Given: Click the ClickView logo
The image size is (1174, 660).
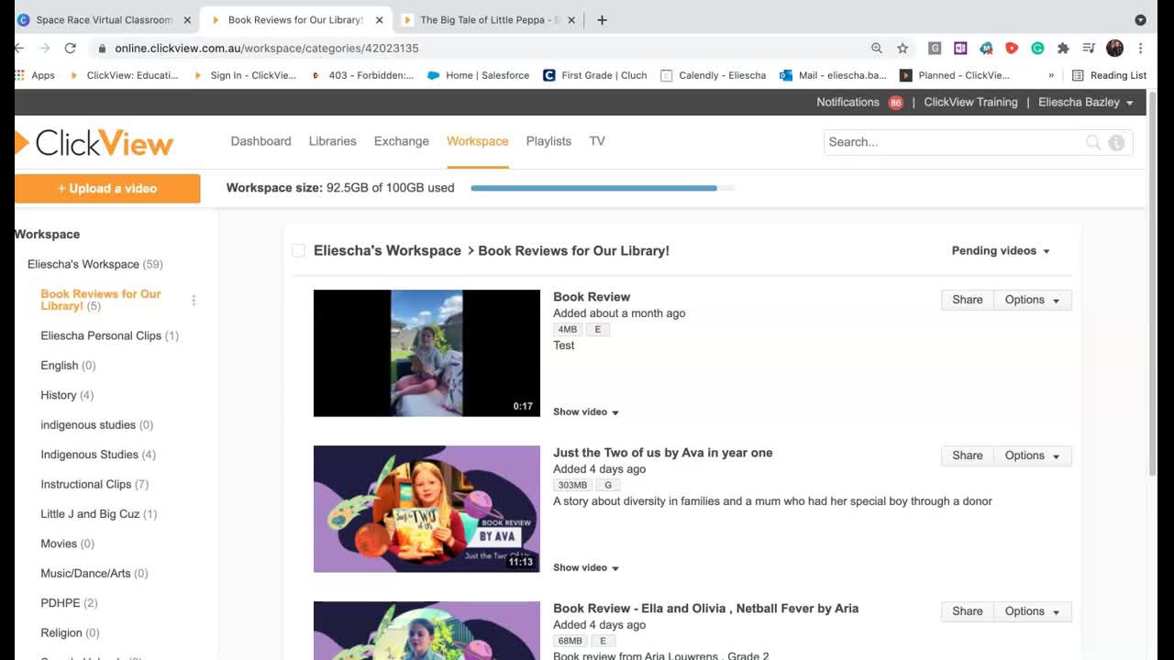Looking at the screenshot, I should click(94, 142).
